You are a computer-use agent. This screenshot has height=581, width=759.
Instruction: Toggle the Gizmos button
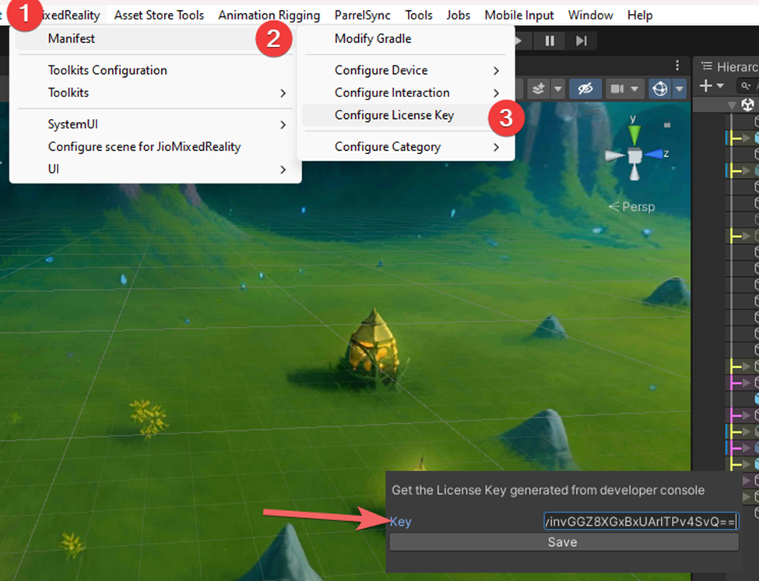tap(660, 89)
